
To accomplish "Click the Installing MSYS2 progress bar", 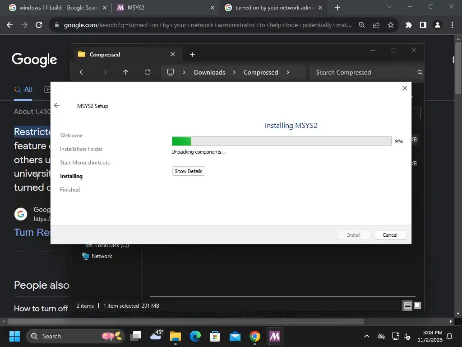I will (282, 141).
